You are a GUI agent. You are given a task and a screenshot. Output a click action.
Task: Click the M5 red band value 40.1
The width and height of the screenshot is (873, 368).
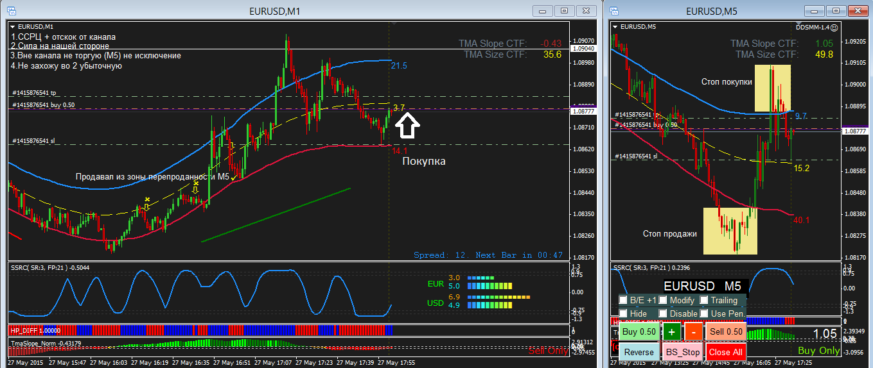pyautogui.click(x=802, y=220)
